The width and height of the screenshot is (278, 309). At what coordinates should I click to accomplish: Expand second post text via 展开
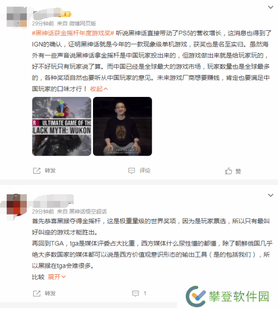(x=57, y=277)
